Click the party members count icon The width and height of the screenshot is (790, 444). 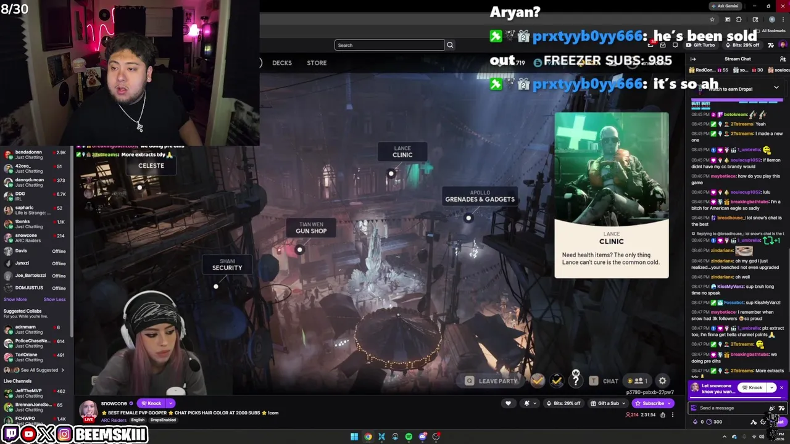click(638, 381)
